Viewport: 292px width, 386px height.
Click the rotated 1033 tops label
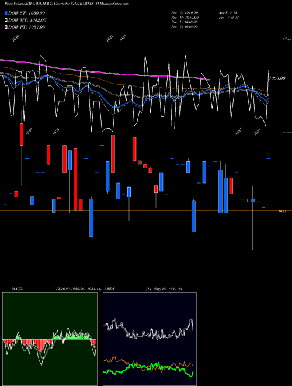coord(123,38)
